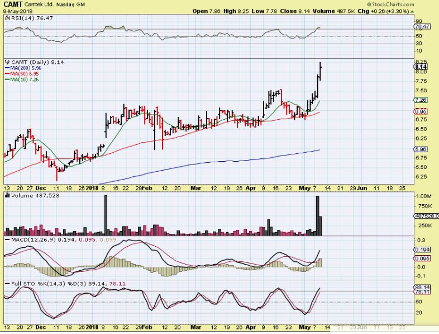Screen dimensions: 439x334
Task: Click the RSI panel chart-type icon
Action: (x=7, y=18)
